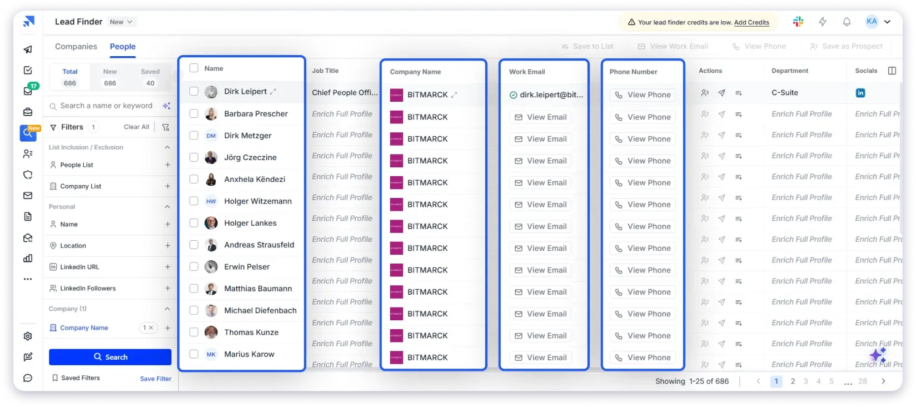Open the floating AI sparkle assistant button
This screenshot has width=916, height=407.
coord(878,354)
